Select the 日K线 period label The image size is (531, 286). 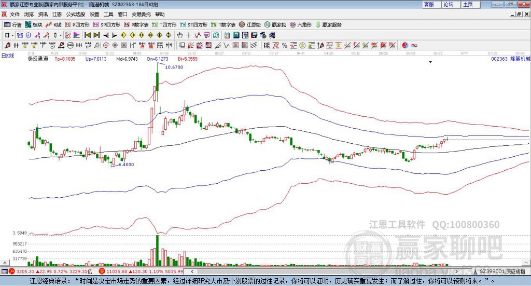coord(8,56)
